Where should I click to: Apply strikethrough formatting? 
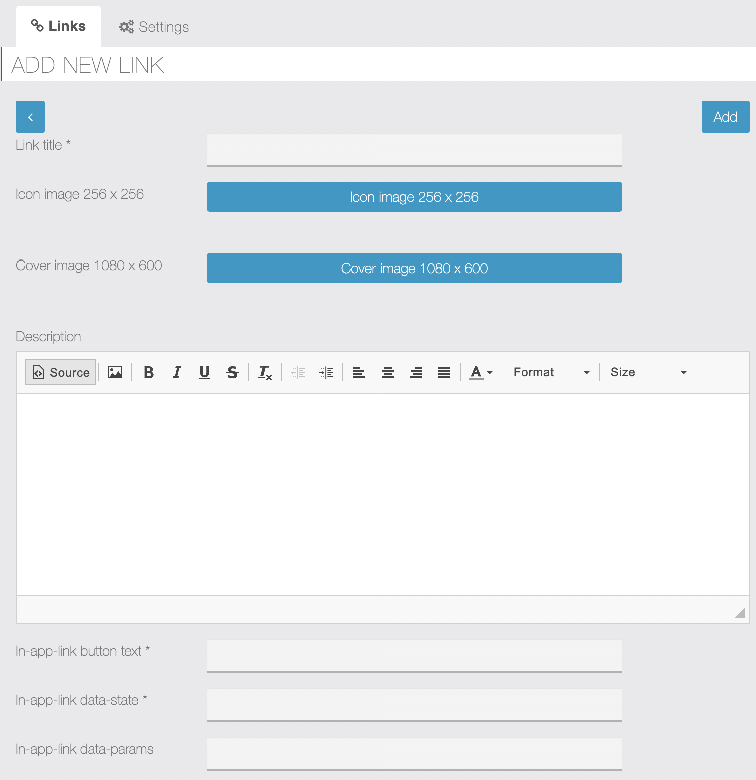[233, 372]
